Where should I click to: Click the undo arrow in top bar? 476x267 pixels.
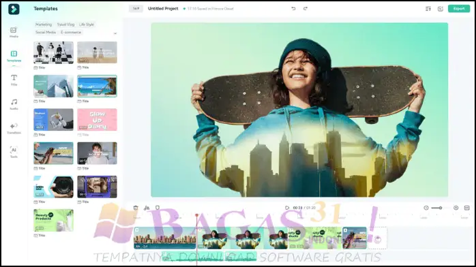(293, 8)
